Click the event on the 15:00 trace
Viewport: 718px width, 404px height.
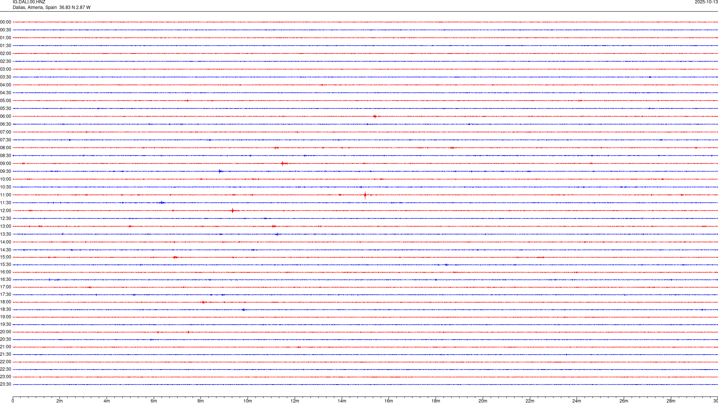pos(175,257)
